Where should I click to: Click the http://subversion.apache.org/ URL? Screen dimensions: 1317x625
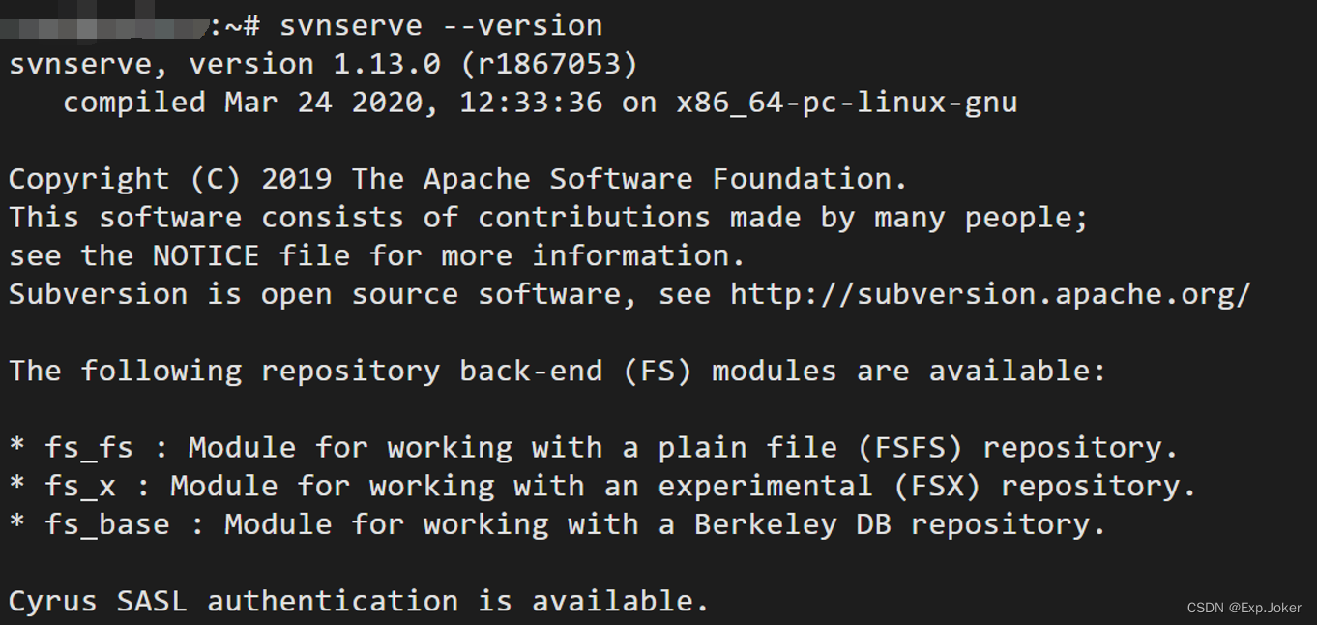pyautogui.click(x=990, y=294)
